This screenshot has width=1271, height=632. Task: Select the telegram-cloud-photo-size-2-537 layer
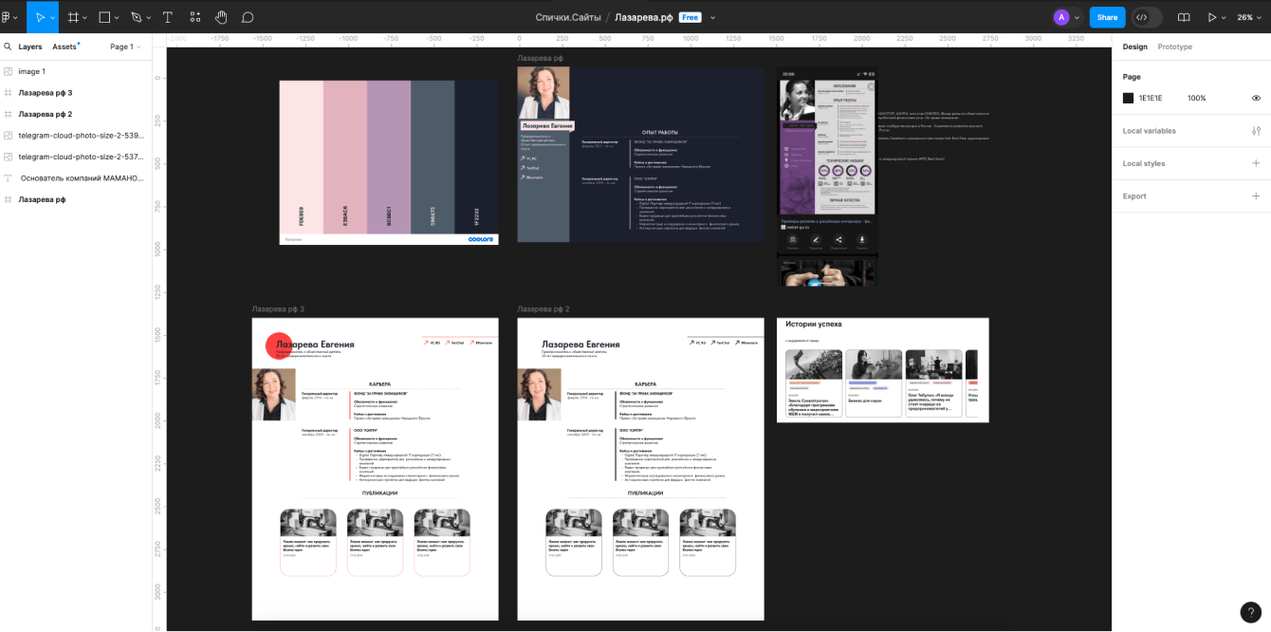point(76,157)
